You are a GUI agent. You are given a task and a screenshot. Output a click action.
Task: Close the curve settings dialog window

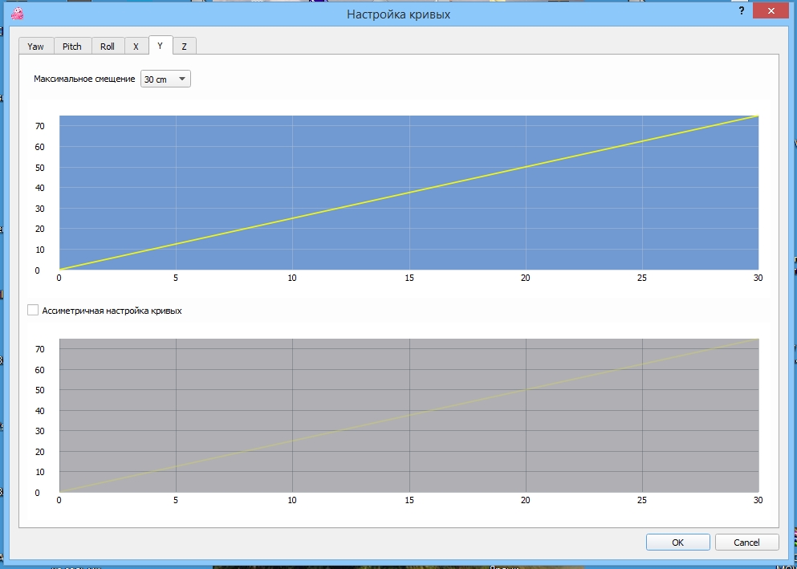pyautogui.click(x=771, y=10)
